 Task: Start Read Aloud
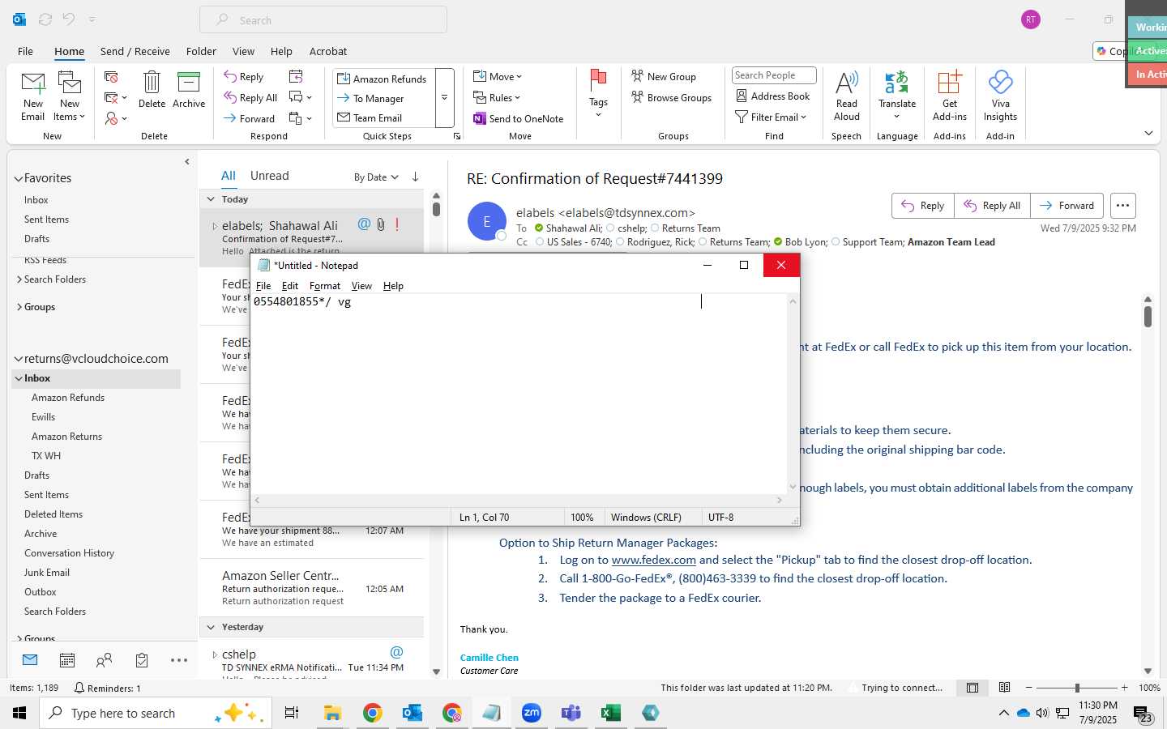tap(846, 96)
